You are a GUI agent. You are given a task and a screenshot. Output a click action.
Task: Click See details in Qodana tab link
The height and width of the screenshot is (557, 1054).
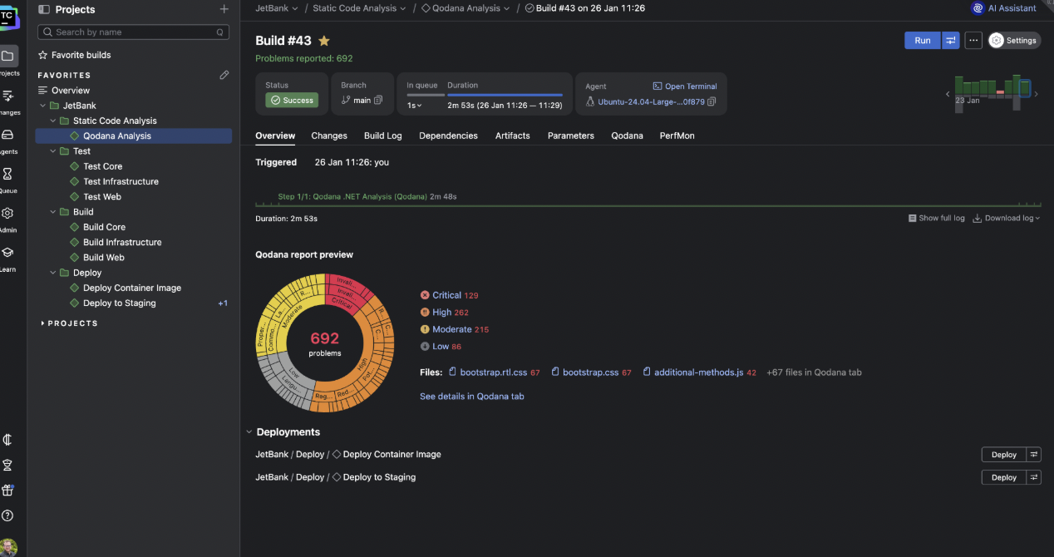pyautogui.click(x=471, y=397)
